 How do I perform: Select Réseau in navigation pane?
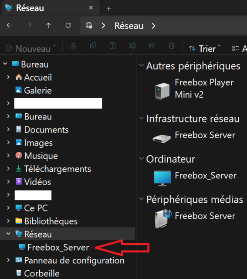click(38, 234)
